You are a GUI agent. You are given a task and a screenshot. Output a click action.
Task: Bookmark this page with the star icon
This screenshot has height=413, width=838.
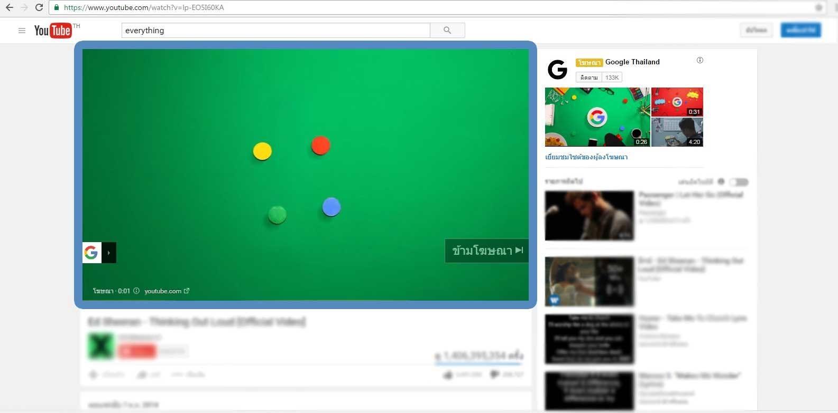(x=818, y=7)
